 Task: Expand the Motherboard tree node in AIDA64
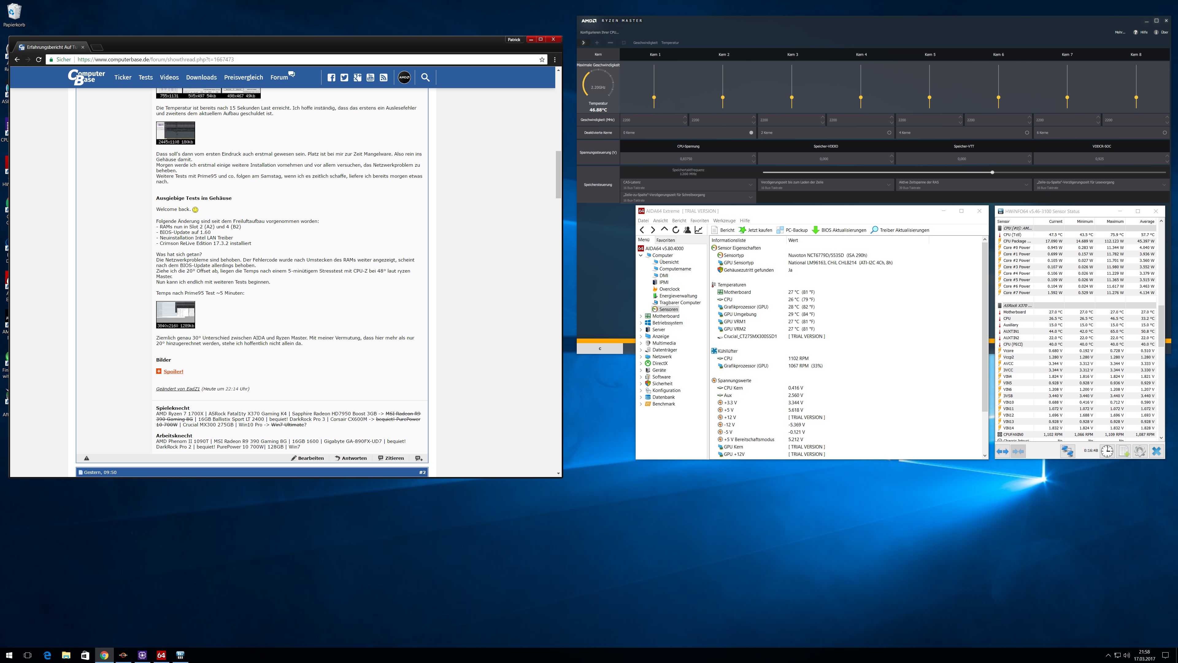tap(641, 316)
